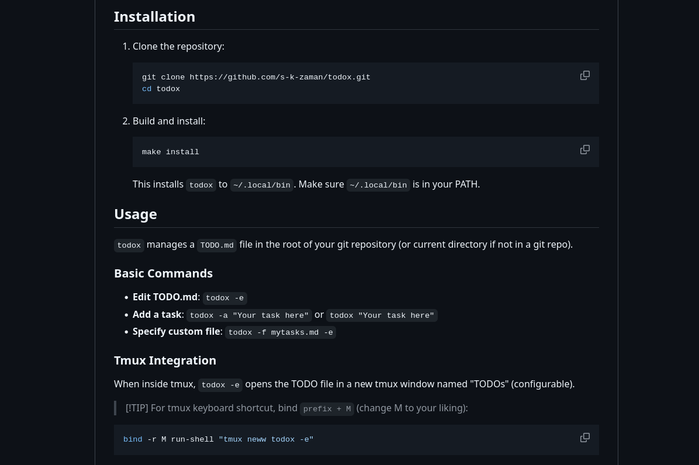The height and width of the screenshot is (465, 699).
Task: Click the 'bind -r M run-shell' code line
Action: pyautogui.click(x=219, y=440)
